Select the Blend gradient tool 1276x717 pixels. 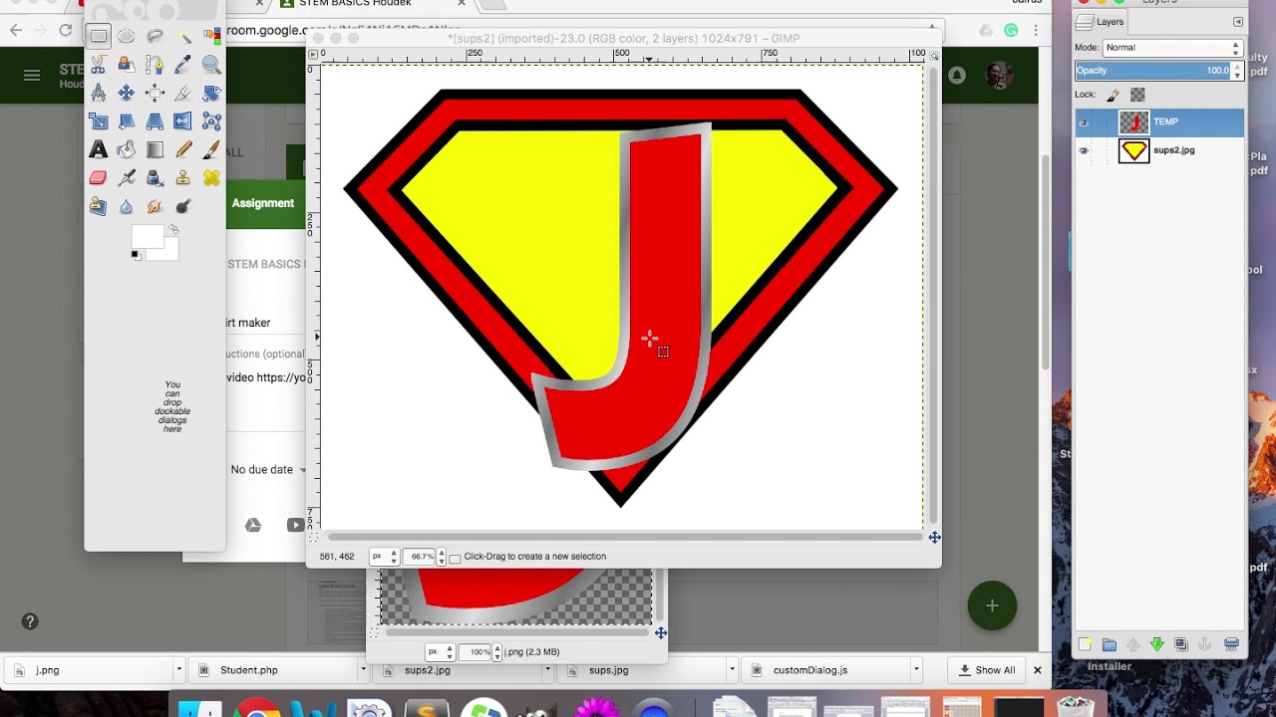coord(155,149)
